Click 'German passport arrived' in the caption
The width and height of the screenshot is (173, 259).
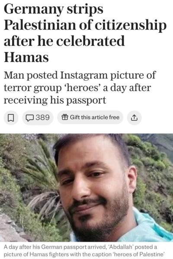tap(74, 247)
